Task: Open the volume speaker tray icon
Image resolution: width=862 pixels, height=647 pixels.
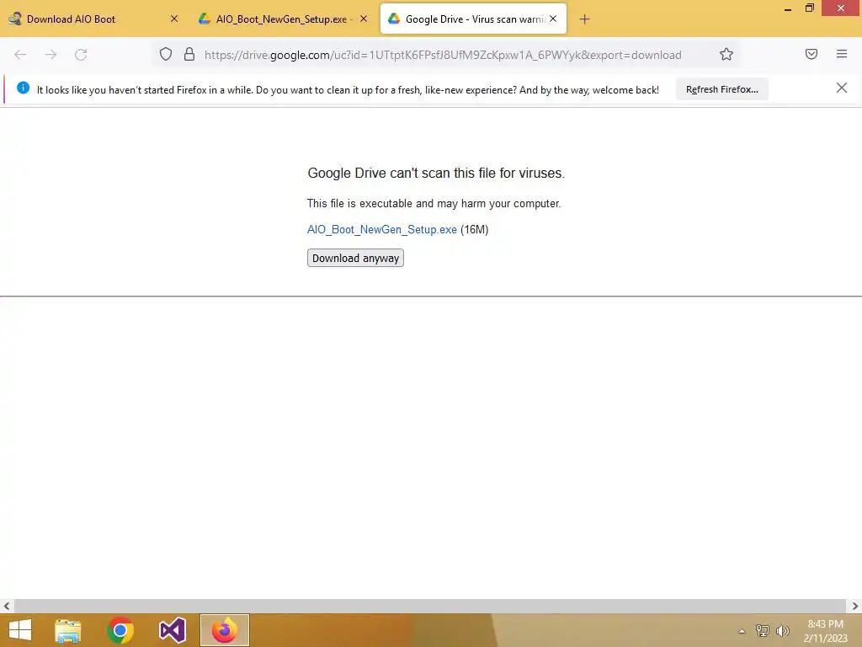Action: 782,630
